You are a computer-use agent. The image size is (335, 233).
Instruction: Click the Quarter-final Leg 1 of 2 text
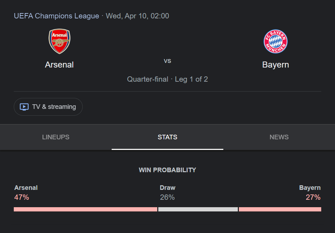coord(167,79)
